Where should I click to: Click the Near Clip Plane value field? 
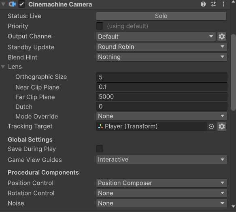[x=162, y=87]
